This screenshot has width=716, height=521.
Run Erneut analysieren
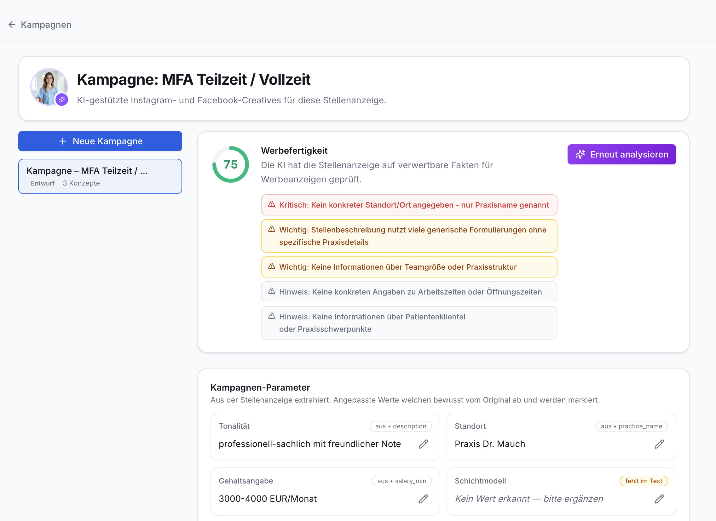(621, 154)
